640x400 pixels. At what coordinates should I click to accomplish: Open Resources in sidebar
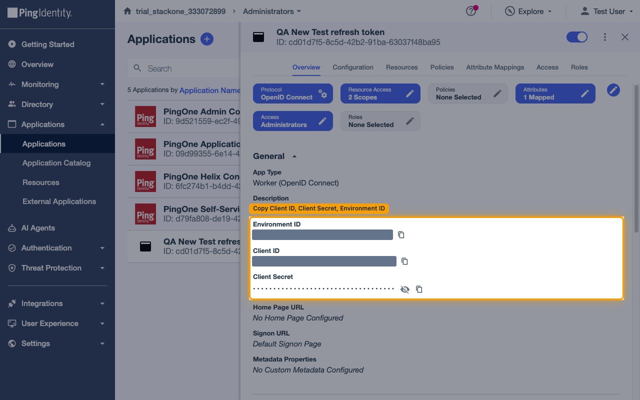point(57,182)
